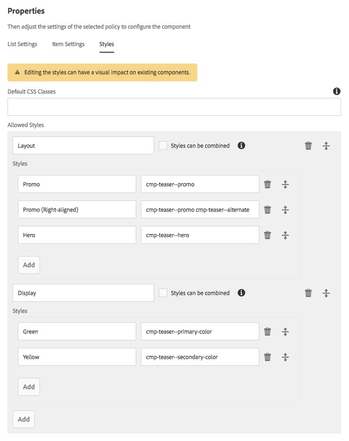The image size is (349, 441).
Task: Delete the Green style entry
Action: coord(267,331)
